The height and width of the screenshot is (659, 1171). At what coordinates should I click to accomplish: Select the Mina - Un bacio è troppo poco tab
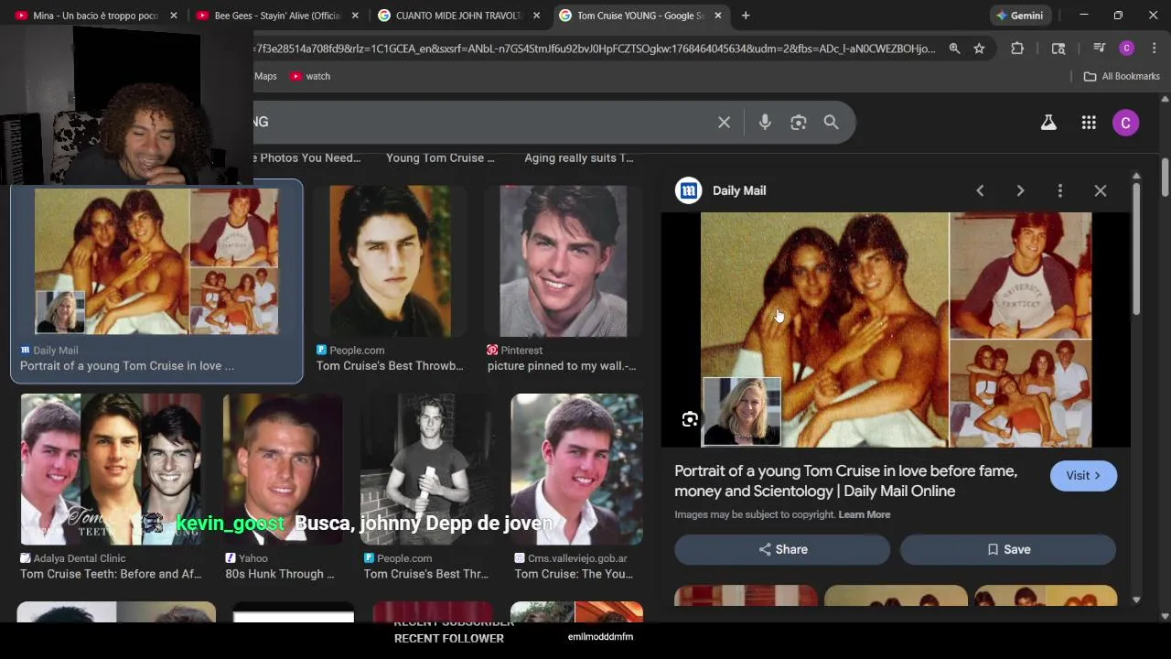pyautogui.click(x=95, y=16)
